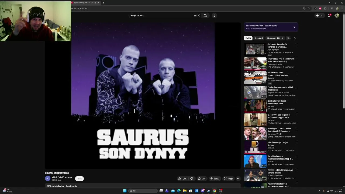This screenshot has width=345, height=194.
Task: Click the Luo create button
Action: click(320, 15)
